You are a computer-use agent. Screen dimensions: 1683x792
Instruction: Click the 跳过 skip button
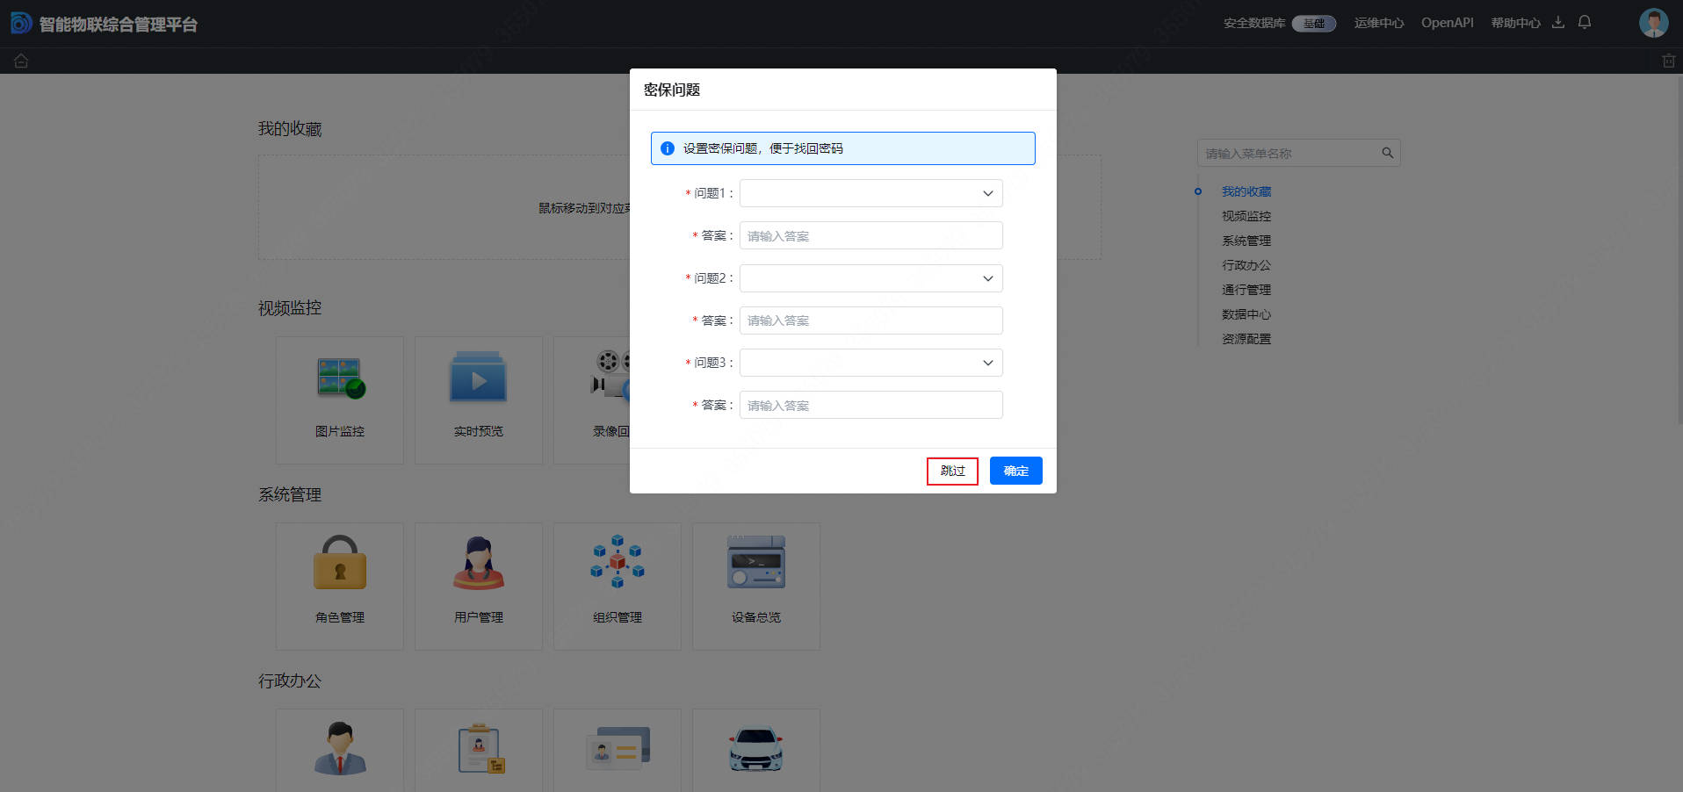point(952,471)
